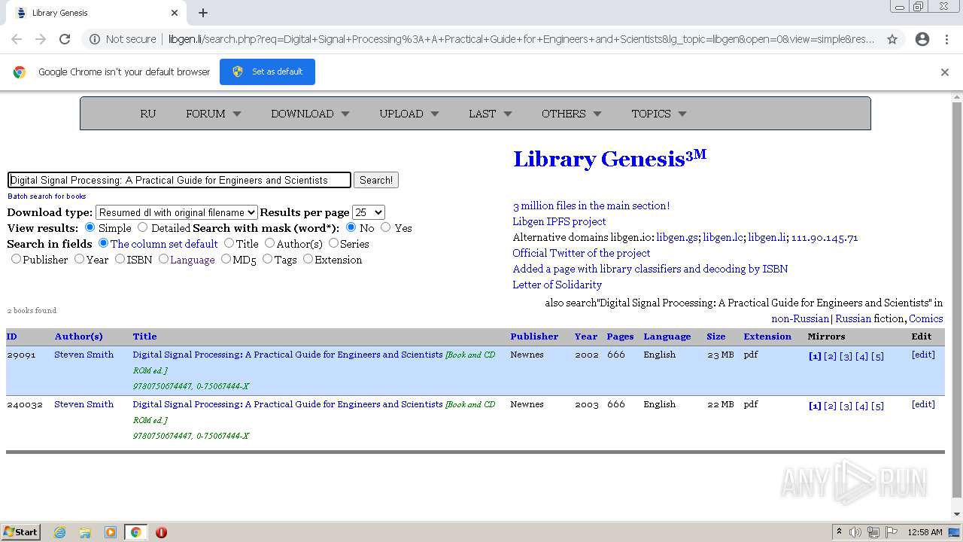Open Steven Smith author link in second row

point(84,404)
